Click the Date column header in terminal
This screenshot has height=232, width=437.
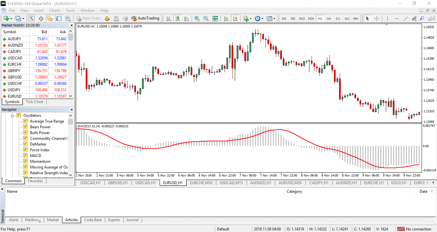point(423,191)
